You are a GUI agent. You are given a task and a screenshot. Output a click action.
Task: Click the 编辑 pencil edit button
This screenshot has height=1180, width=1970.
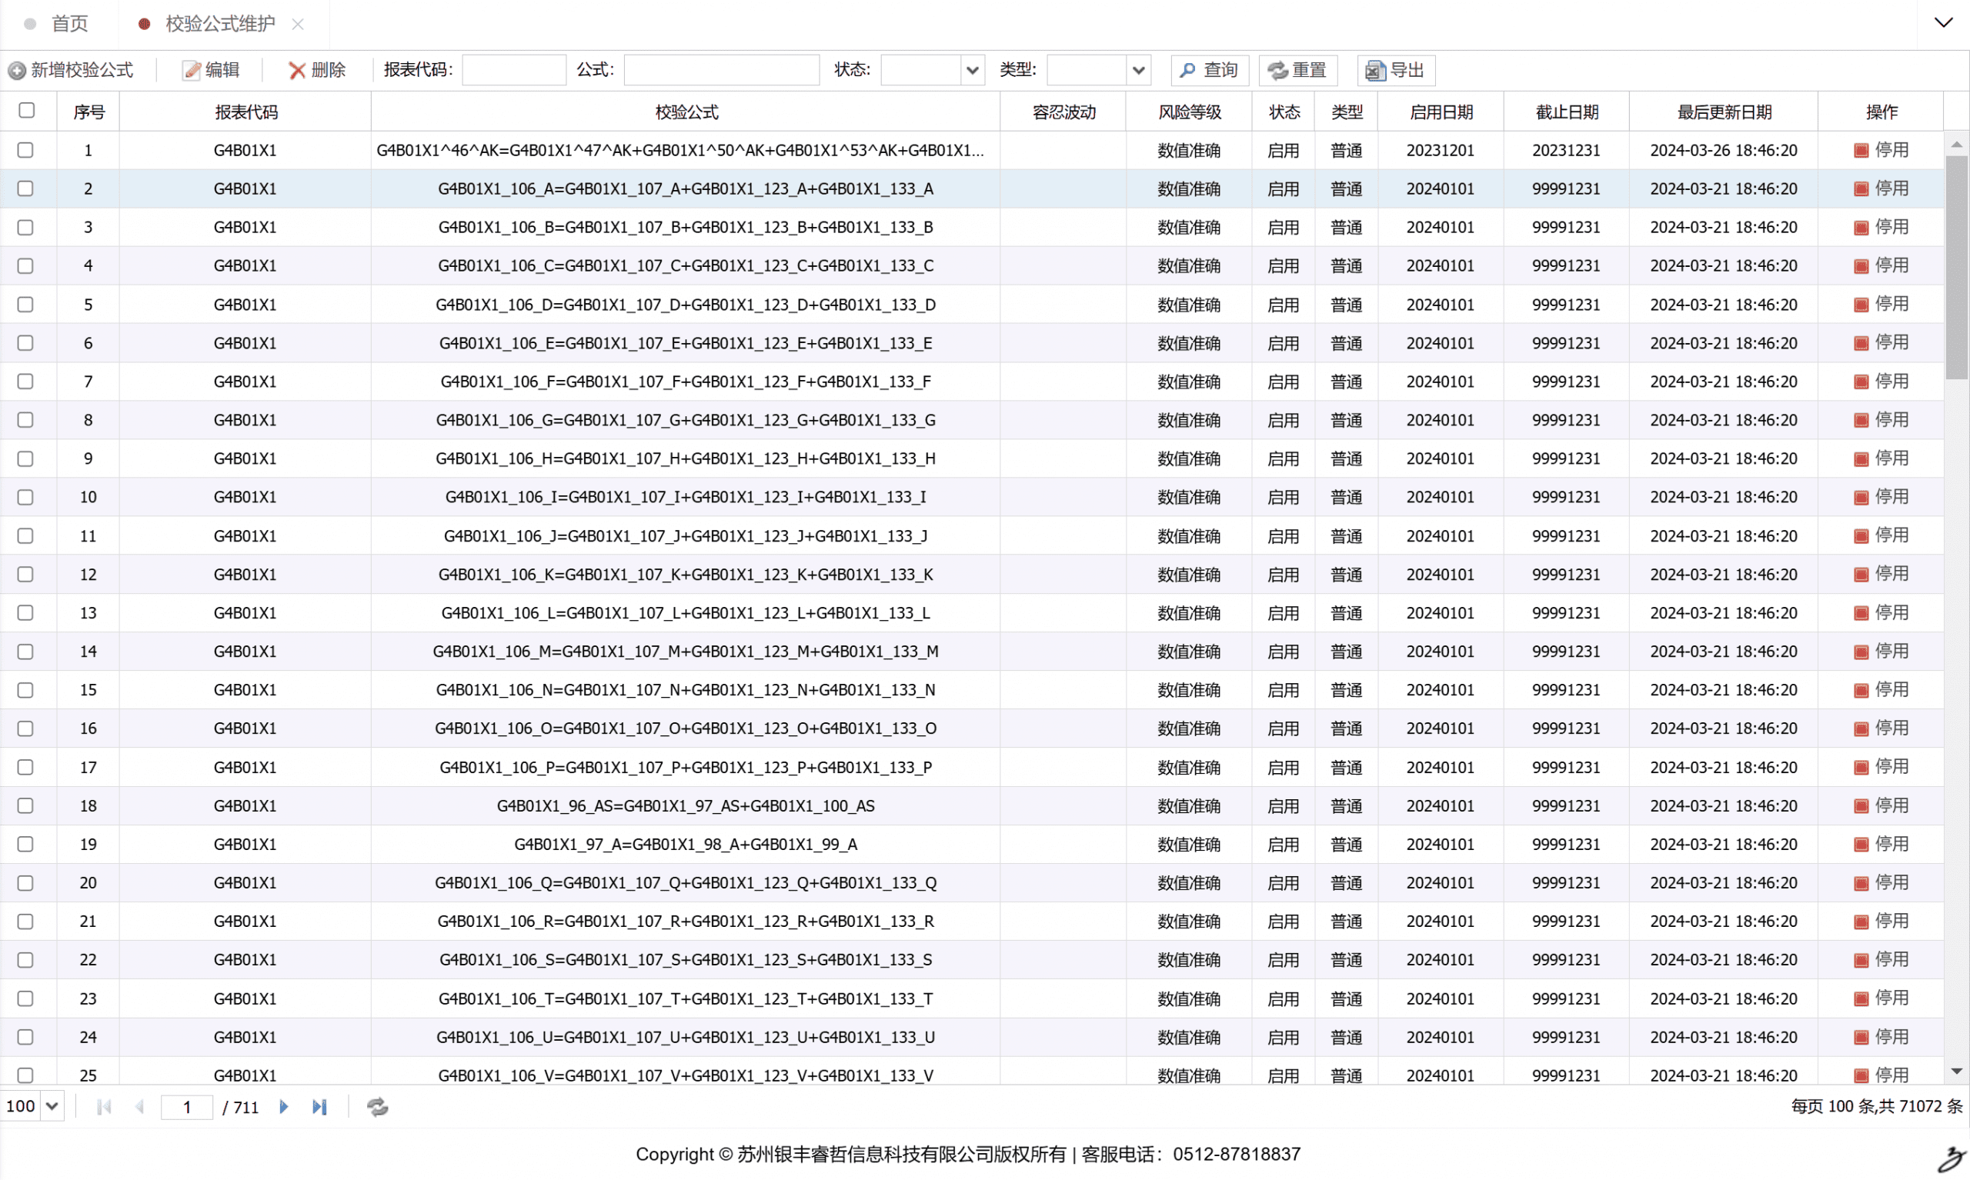tap(212, 70)
